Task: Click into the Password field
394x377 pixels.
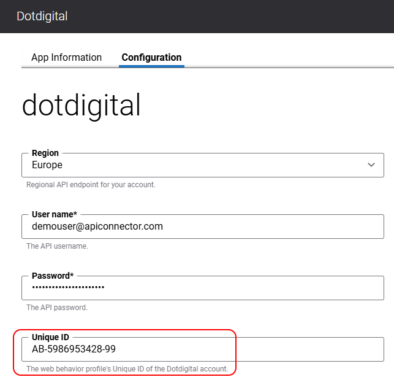Action: click(203, 288)
